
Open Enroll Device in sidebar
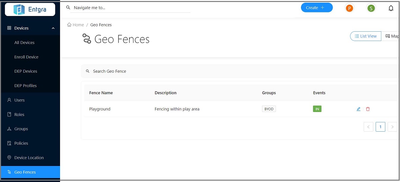pyautogui.click(x=26, y=57)
